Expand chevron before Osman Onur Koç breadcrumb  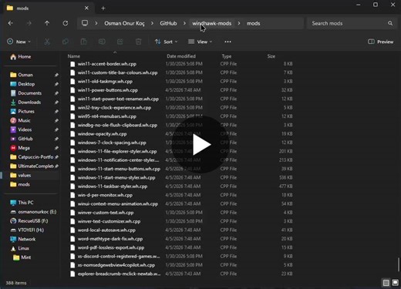click(x=96, y=23)
